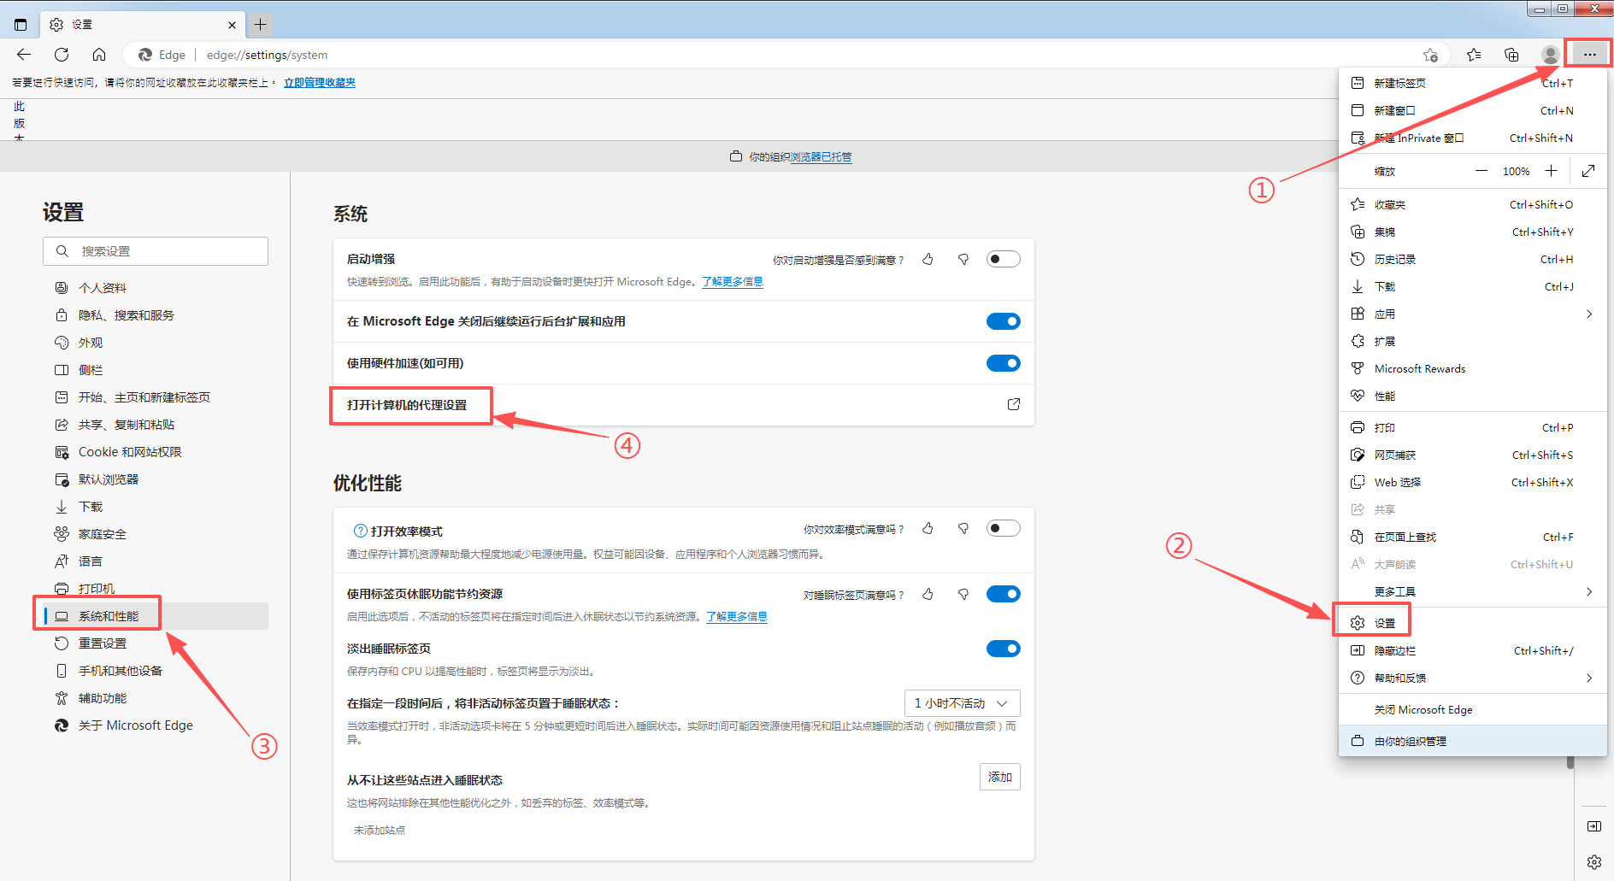Click the 立即管理收藏夹 link
Image resolution: width=1614 pixels, height=881 pixels.
point(320,83)
